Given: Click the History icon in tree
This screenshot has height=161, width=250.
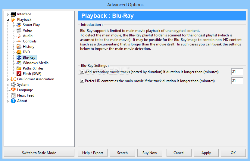Looking at the screenshot, I should tap(19, 47).
